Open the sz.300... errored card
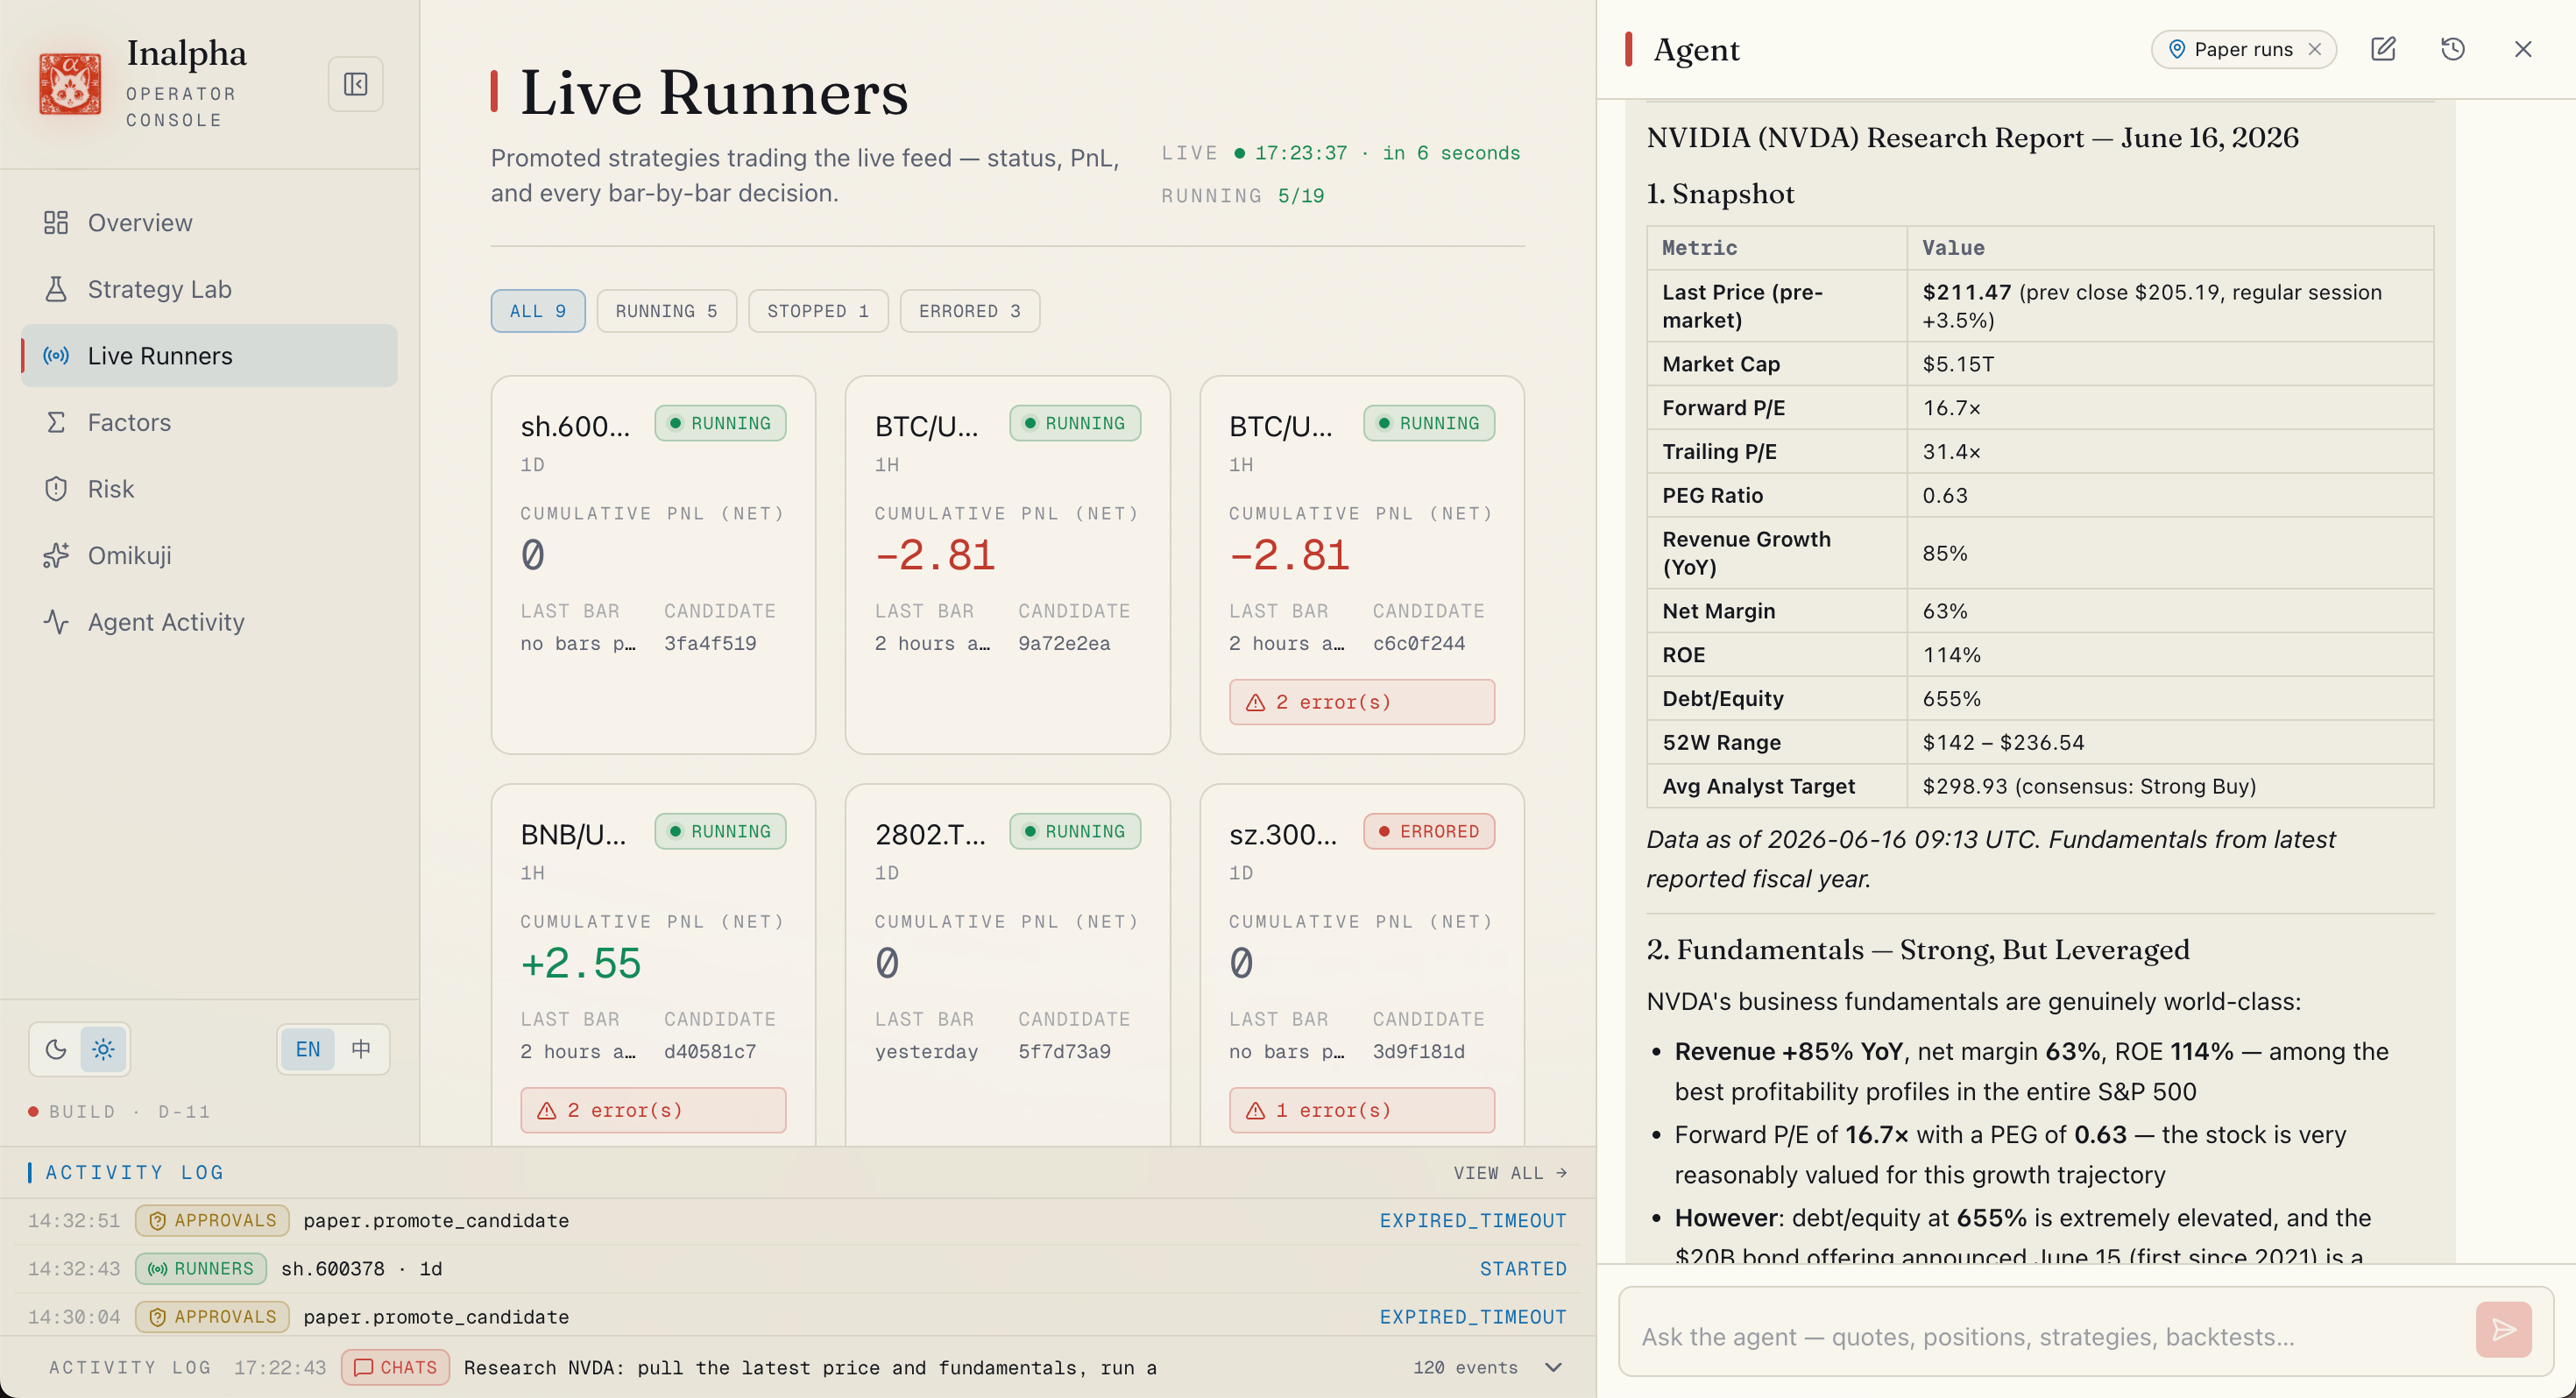2576x1398 pixels. (x=1362, y=965)
